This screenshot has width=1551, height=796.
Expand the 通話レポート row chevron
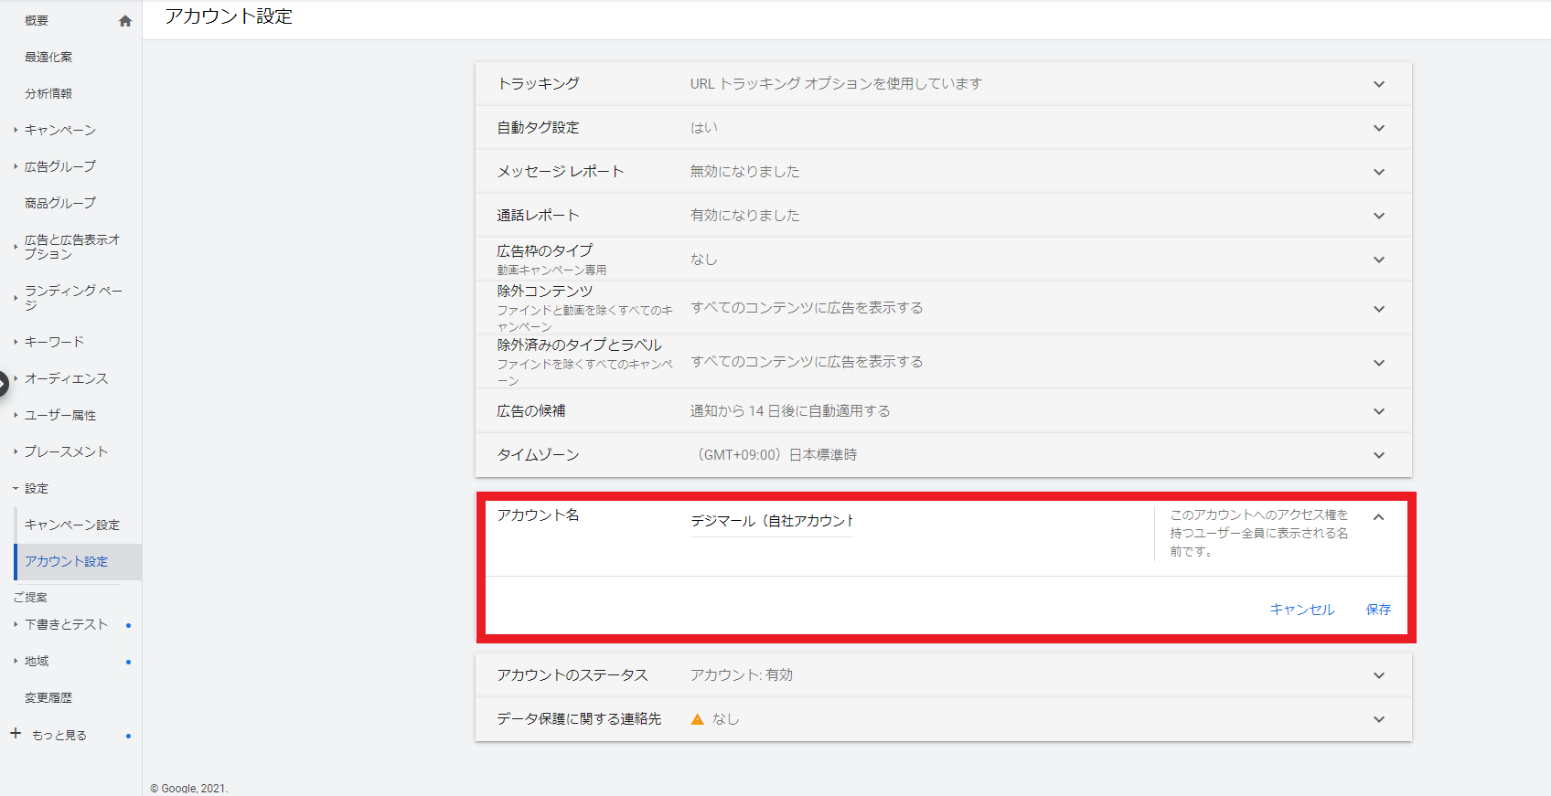[x=1379, y=216]
